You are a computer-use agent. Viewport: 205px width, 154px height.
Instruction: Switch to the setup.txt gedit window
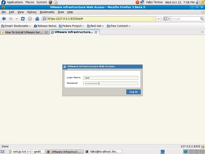[x=26, y=152]
